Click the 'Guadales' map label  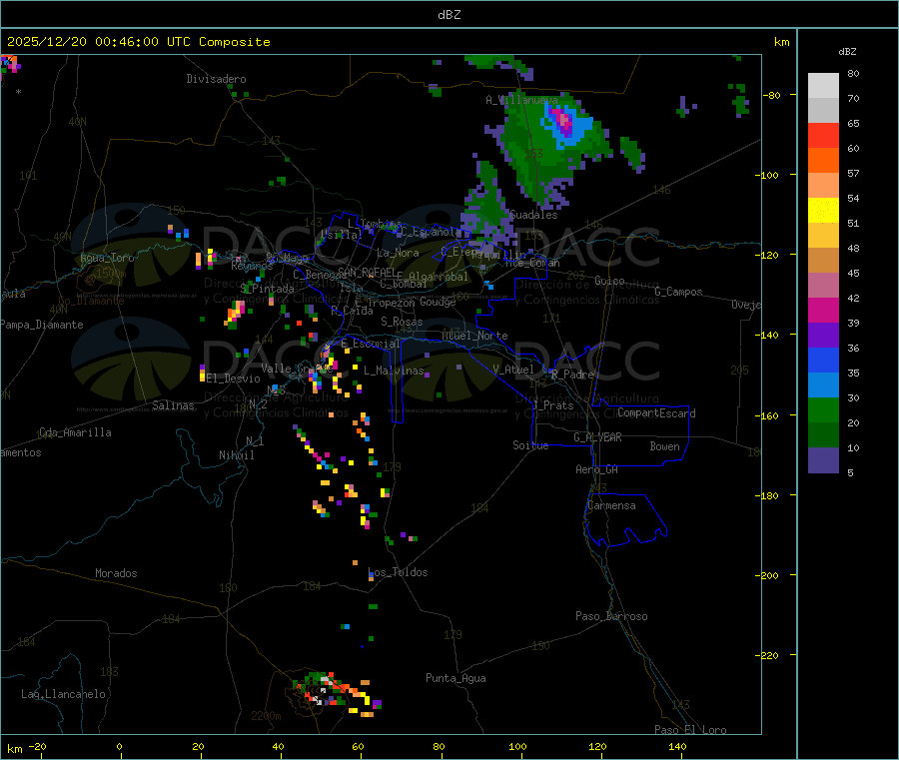click(x=533, y=215)
